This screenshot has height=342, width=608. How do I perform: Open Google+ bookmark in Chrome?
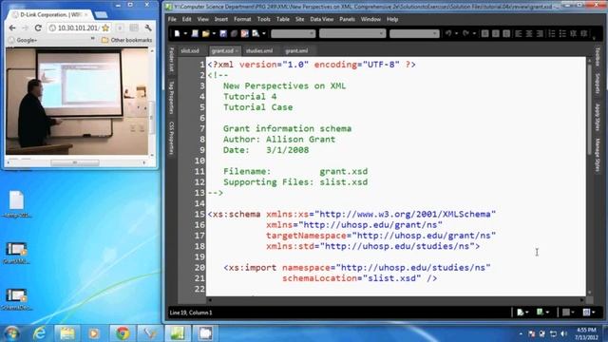(23, 40)
